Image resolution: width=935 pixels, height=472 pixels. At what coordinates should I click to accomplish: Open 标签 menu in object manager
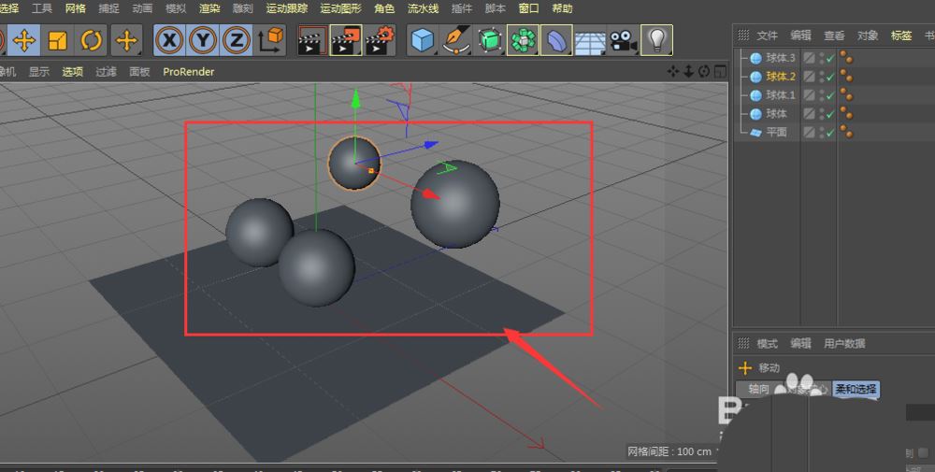[x=900, y=36]
